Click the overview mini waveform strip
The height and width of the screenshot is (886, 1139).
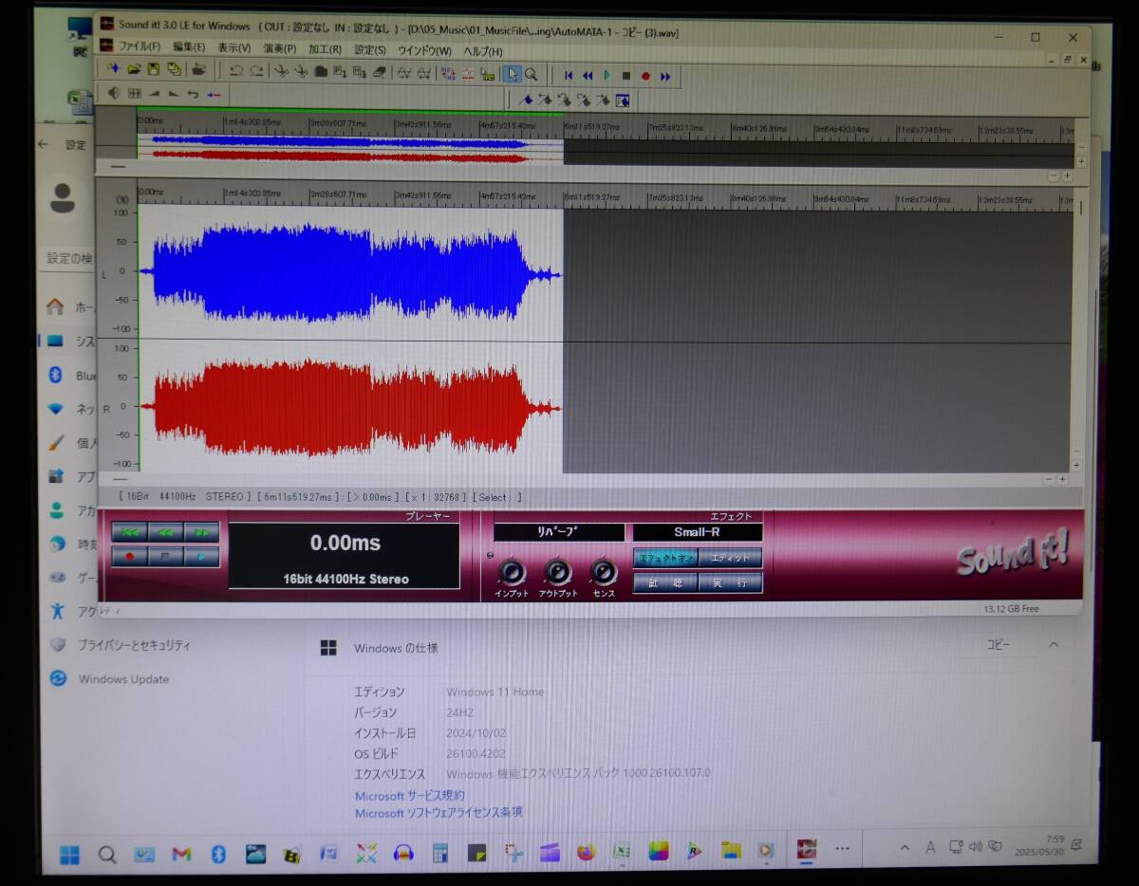[351, 149]
